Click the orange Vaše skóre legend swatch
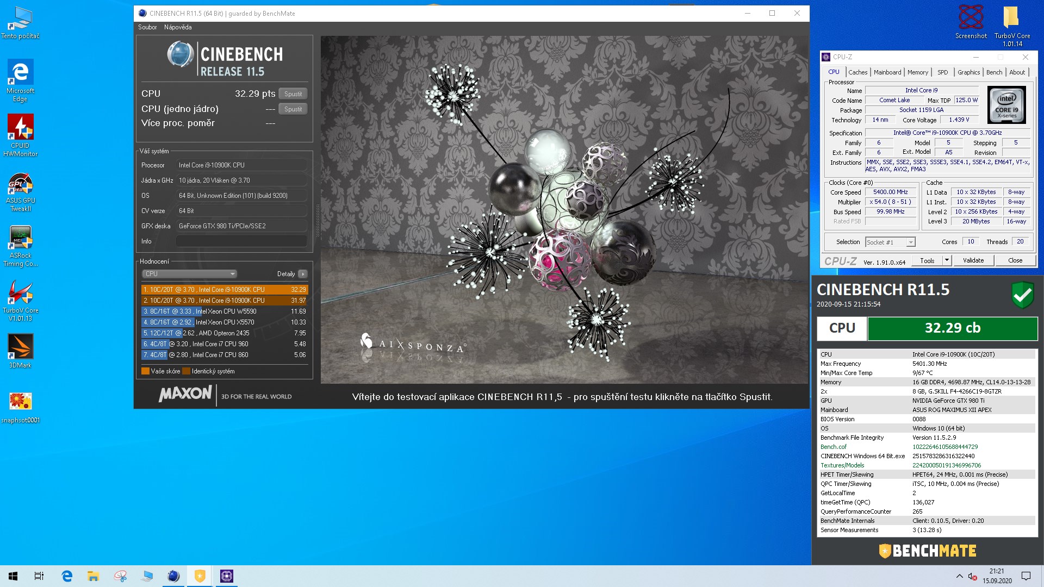Viewport: 1044px width, 587px height. 145,371
